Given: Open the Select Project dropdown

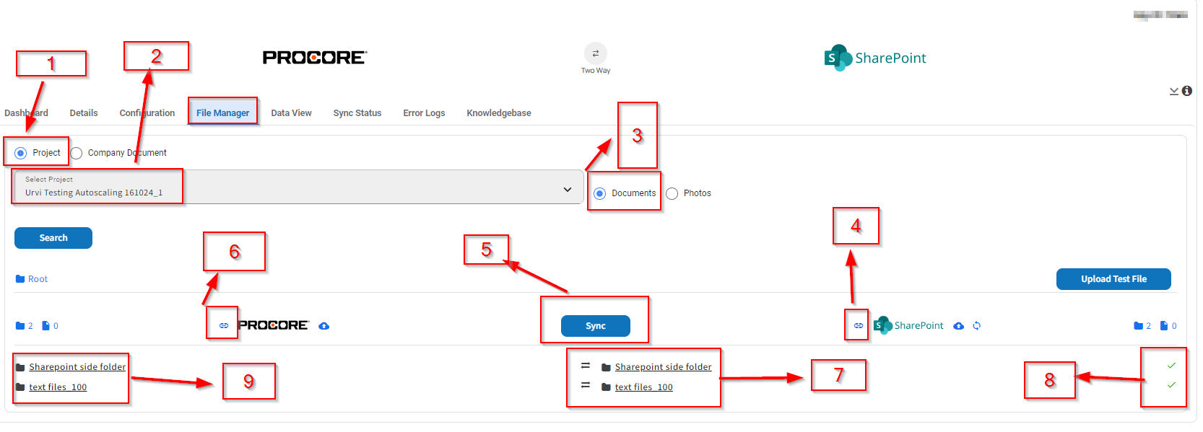Looking at the screenshot, I should coord(298,188).
